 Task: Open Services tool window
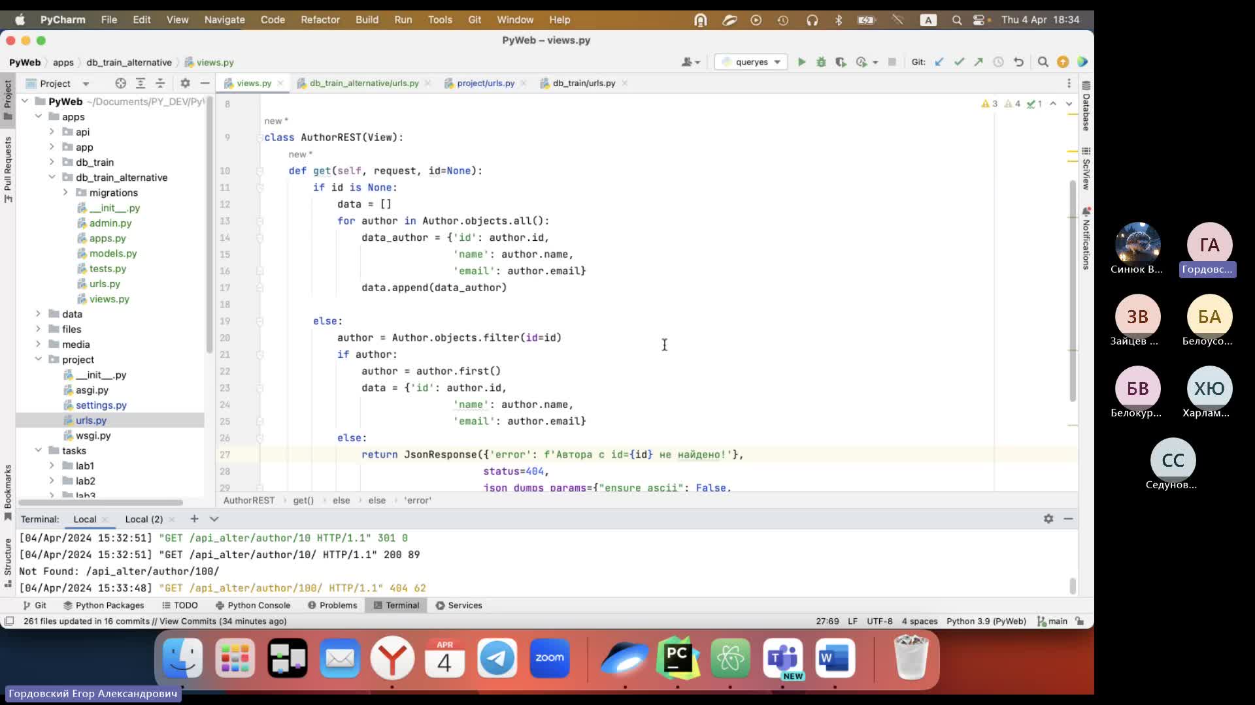click(x=459, y=605)
